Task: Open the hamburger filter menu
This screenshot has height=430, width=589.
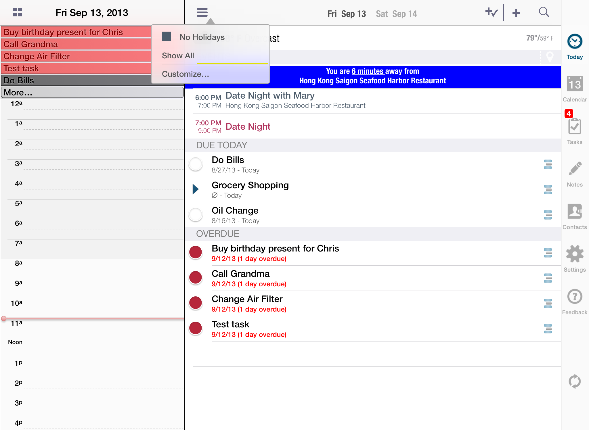Action: click(x=202, y=12)
